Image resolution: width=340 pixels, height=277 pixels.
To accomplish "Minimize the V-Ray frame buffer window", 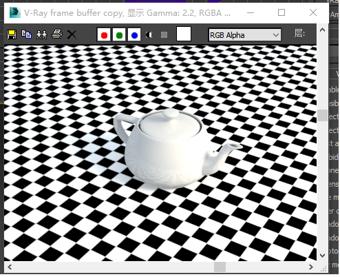I will pos(251,12).
